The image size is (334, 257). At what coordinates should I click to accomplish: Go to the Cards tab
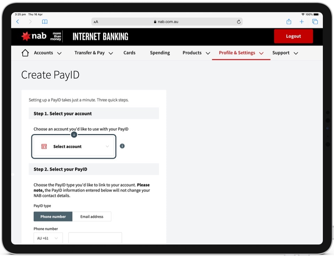pyautogui.click(x=129, y=53)
